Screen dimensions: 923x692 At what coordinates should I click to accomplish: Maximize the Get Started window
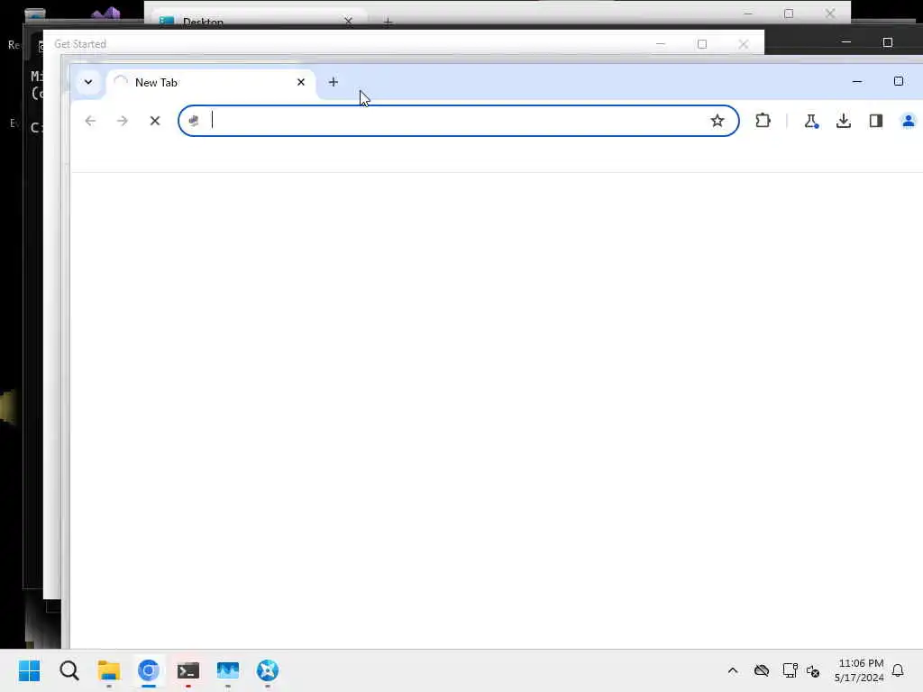pos(701,44)
